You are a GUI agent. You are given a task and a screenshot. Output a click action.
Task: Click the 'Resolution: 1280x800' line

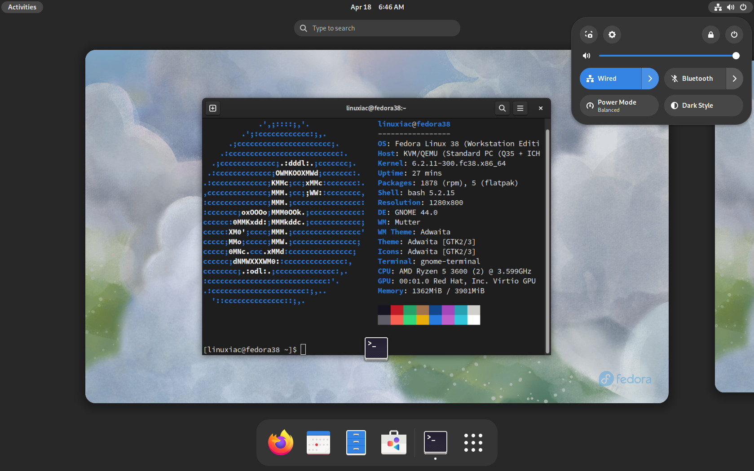click(420, 202)
